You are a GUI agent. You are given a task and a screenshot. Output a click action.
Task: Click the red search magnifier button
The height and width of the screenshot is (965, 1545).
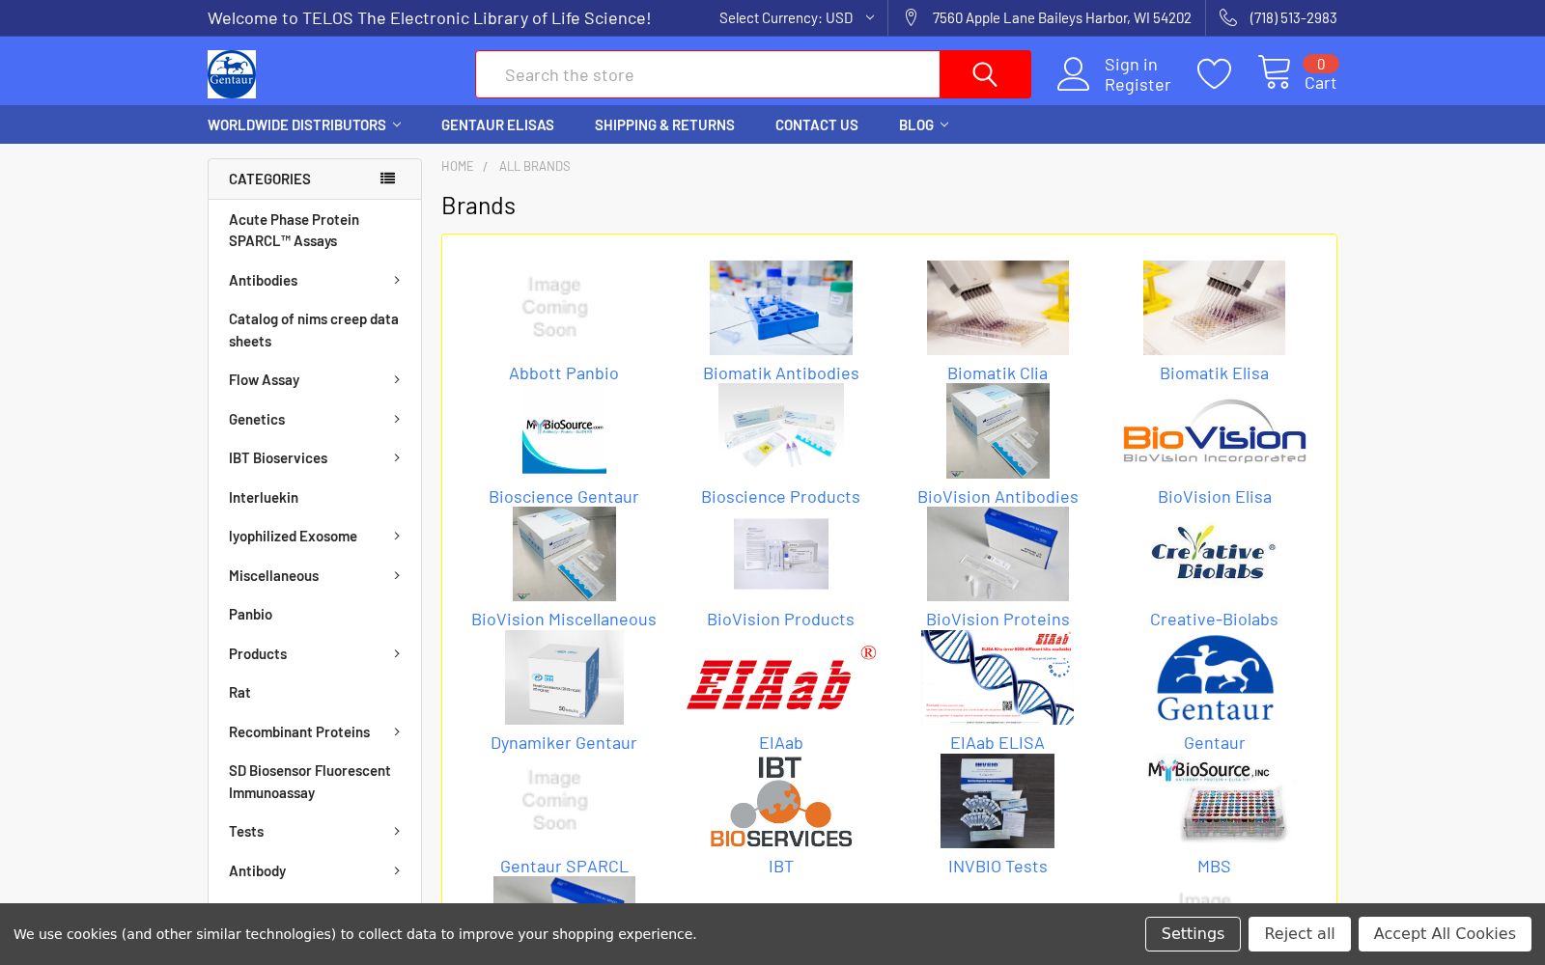click(x=985, y=74)
